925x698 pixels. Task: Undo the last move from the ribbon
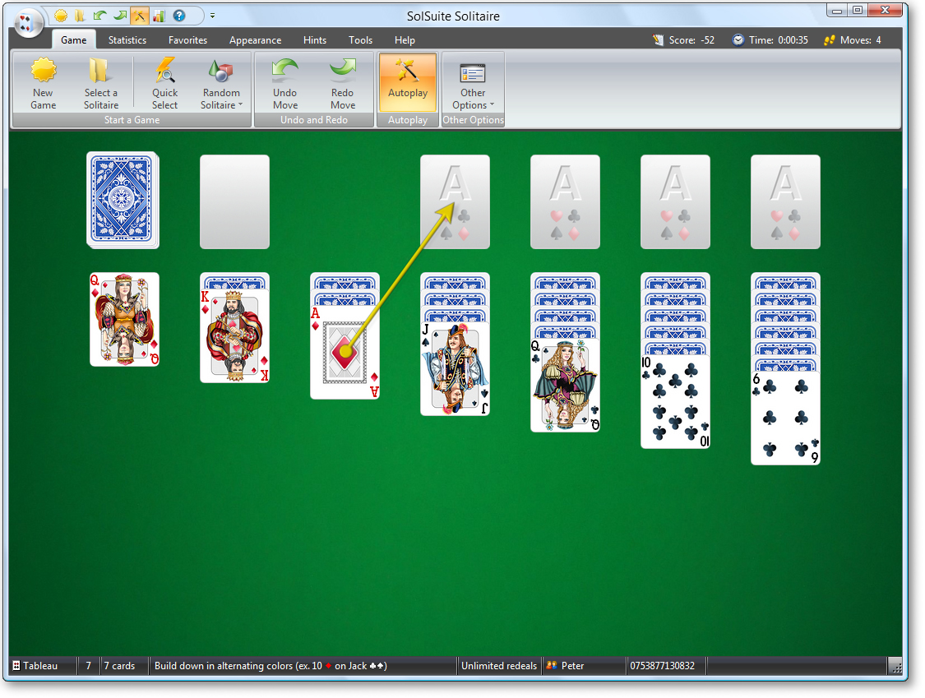[285, 84]
